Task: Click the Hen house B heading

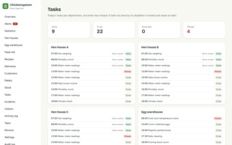Action: (x=150, y=47)
